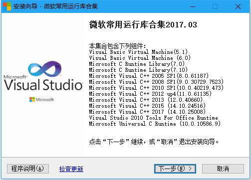Viewport: 251px width, 180px height.
Task: Click the Visual C++ 2010 SP1 entry
Action: (156, 88)
